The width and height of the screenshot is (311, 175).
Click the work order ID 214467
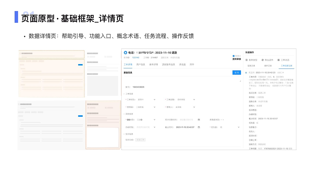(x=154, y=58)
